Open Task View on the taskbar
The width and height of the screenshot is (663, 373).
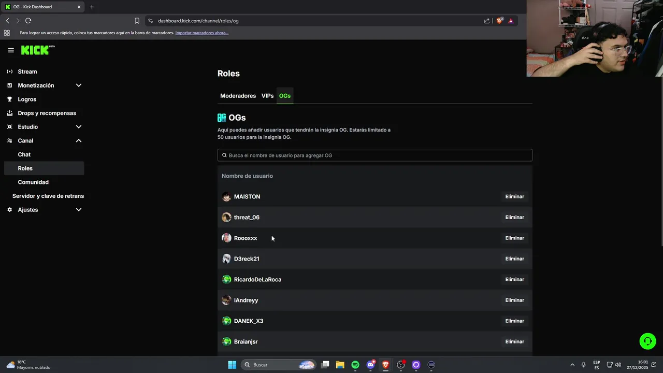pyautogui.click(x=325, y=365)
